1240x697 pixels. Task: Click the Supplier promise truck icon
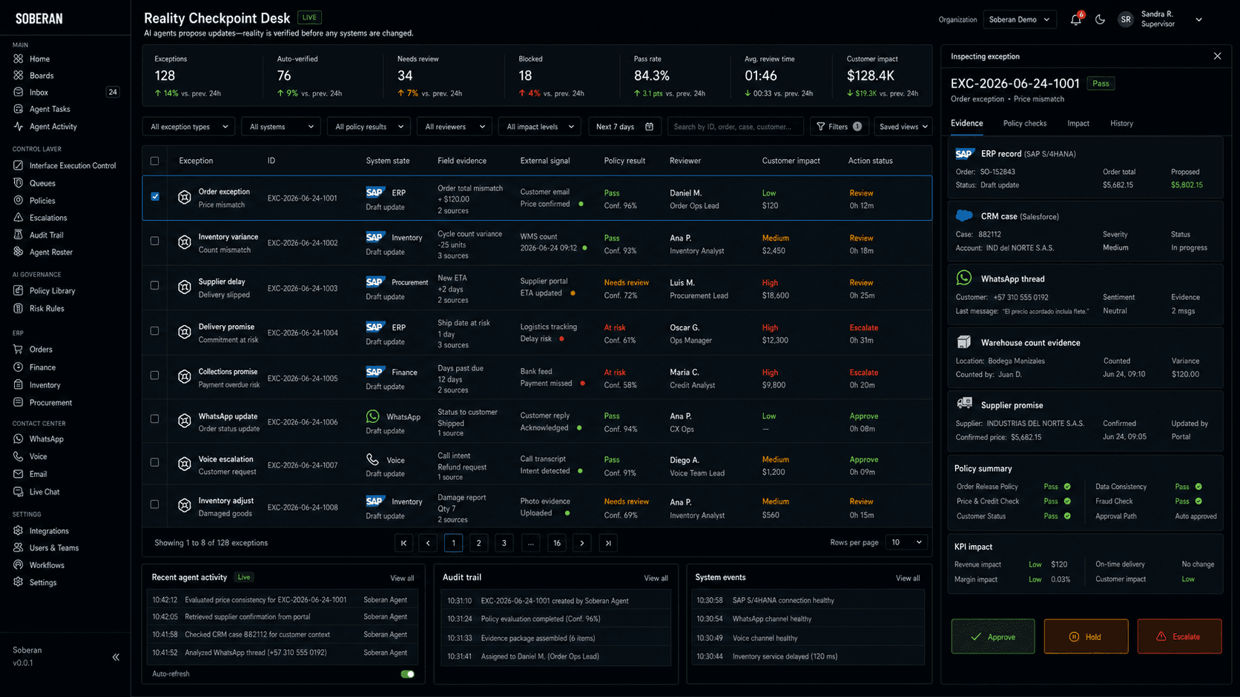click(964, 404)
